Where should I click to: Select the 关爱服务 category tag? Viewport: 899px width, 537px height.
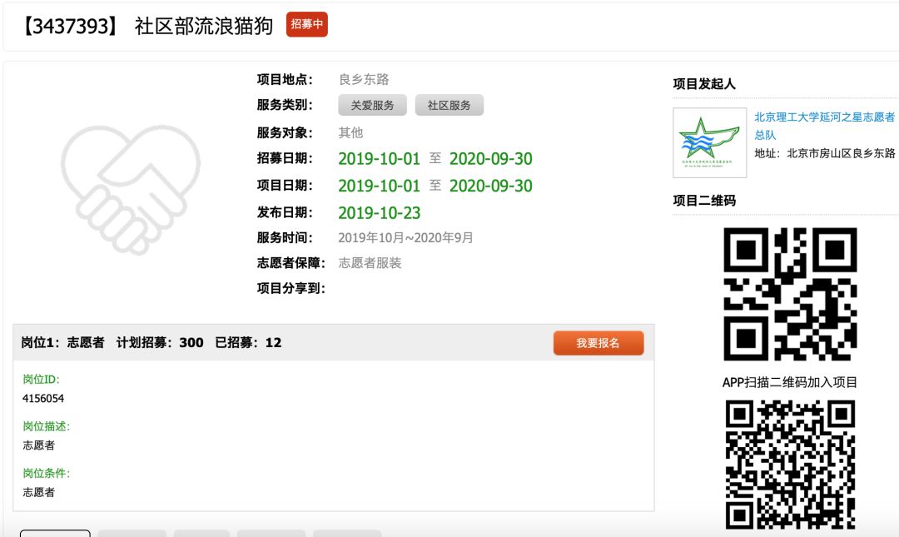click(372, 105)
